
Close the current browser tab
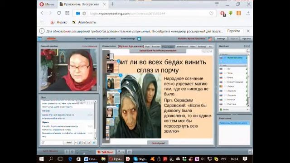[x=104, y=4]
